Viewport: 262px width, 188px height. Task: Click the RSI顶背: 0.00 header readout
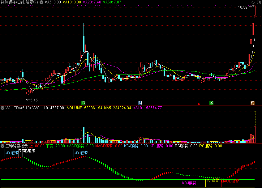(186, 146)
